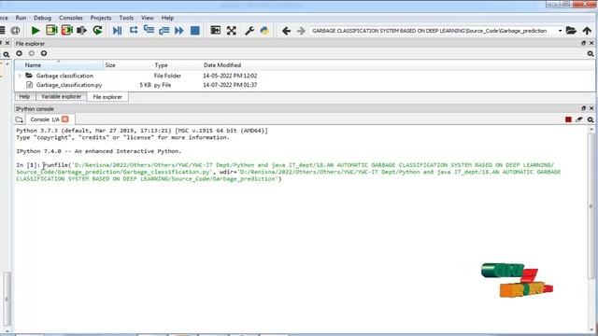Select the File explorer tab

(x=107, y=97)
